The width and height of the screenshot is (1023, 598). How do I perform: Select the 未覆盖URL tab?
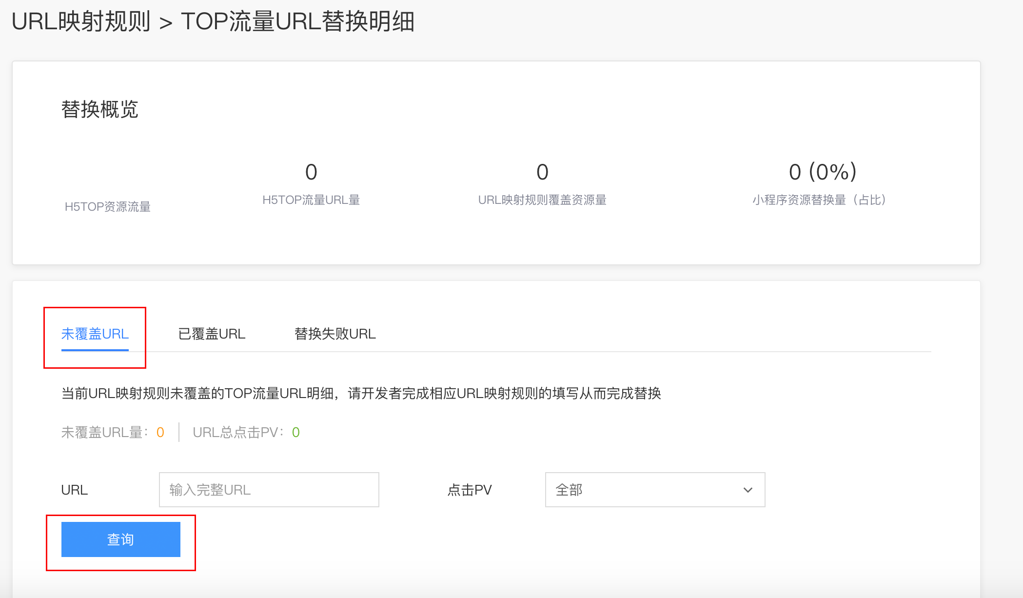(x=95, y=334)
